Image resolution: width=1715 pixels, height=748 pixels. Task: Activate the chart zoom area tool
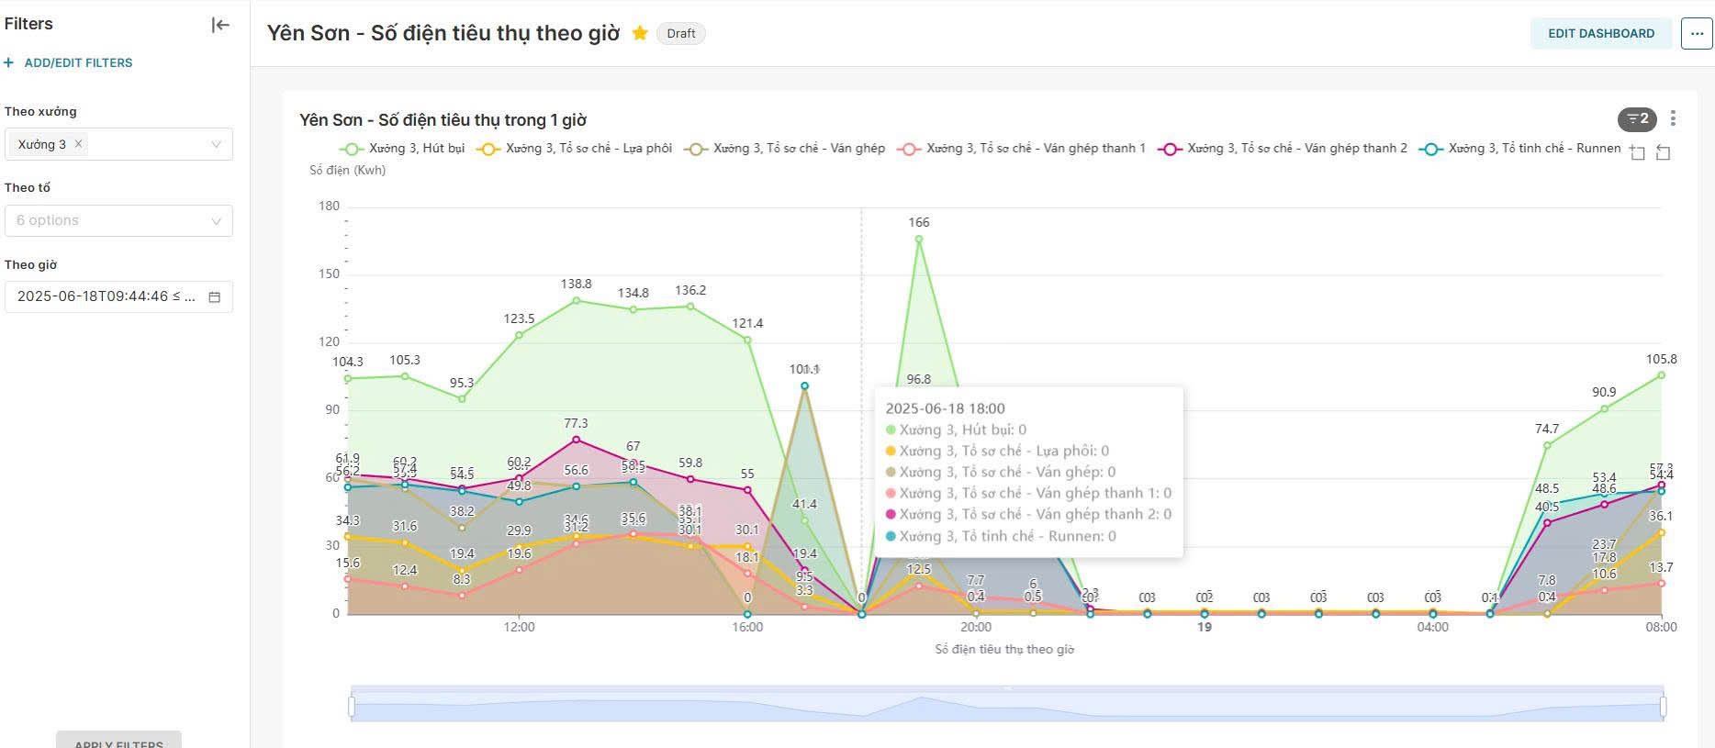[1637, 152]
